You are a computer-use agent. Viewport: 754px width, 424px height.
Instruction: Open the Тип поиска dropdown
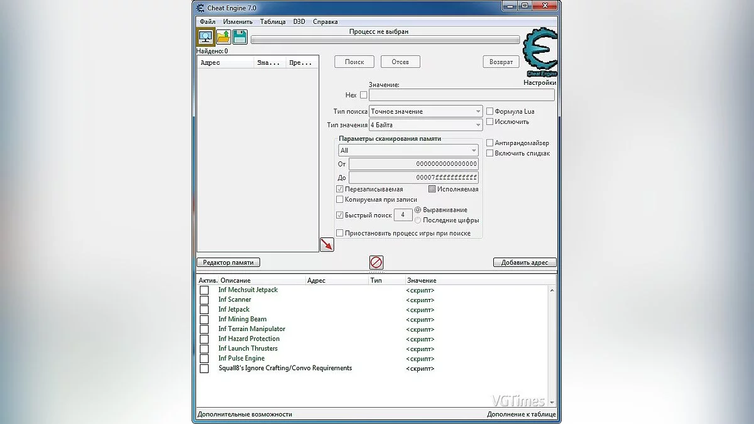click(x=426, y=111)
